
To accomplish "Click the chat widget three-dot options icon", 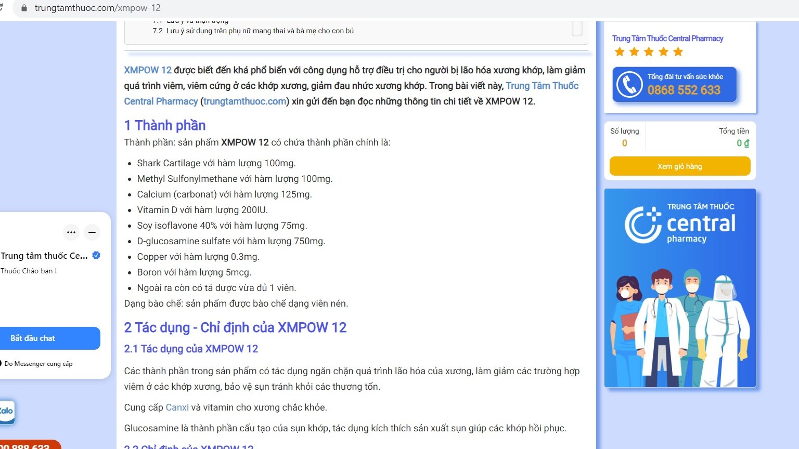I will click(71, 232).
